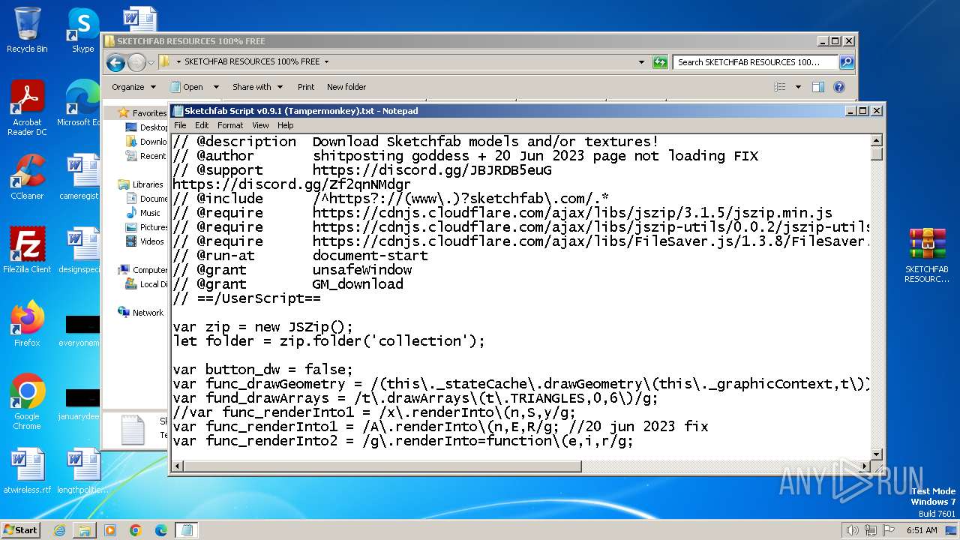Click the Notepad horizontal scrollbar right arrow
The image size is (960, 540).
click(x=863, y=466)
